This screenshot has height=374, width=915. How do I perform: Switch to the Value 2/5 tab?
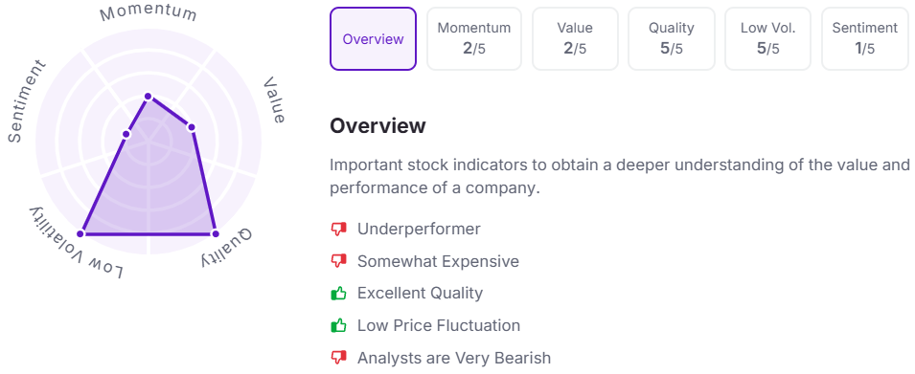pyautogui.click(x=575, y=39)
